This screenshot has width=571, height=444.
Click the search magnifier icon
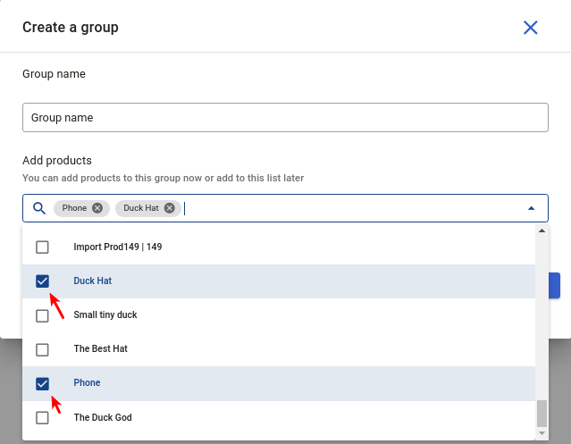39,208
